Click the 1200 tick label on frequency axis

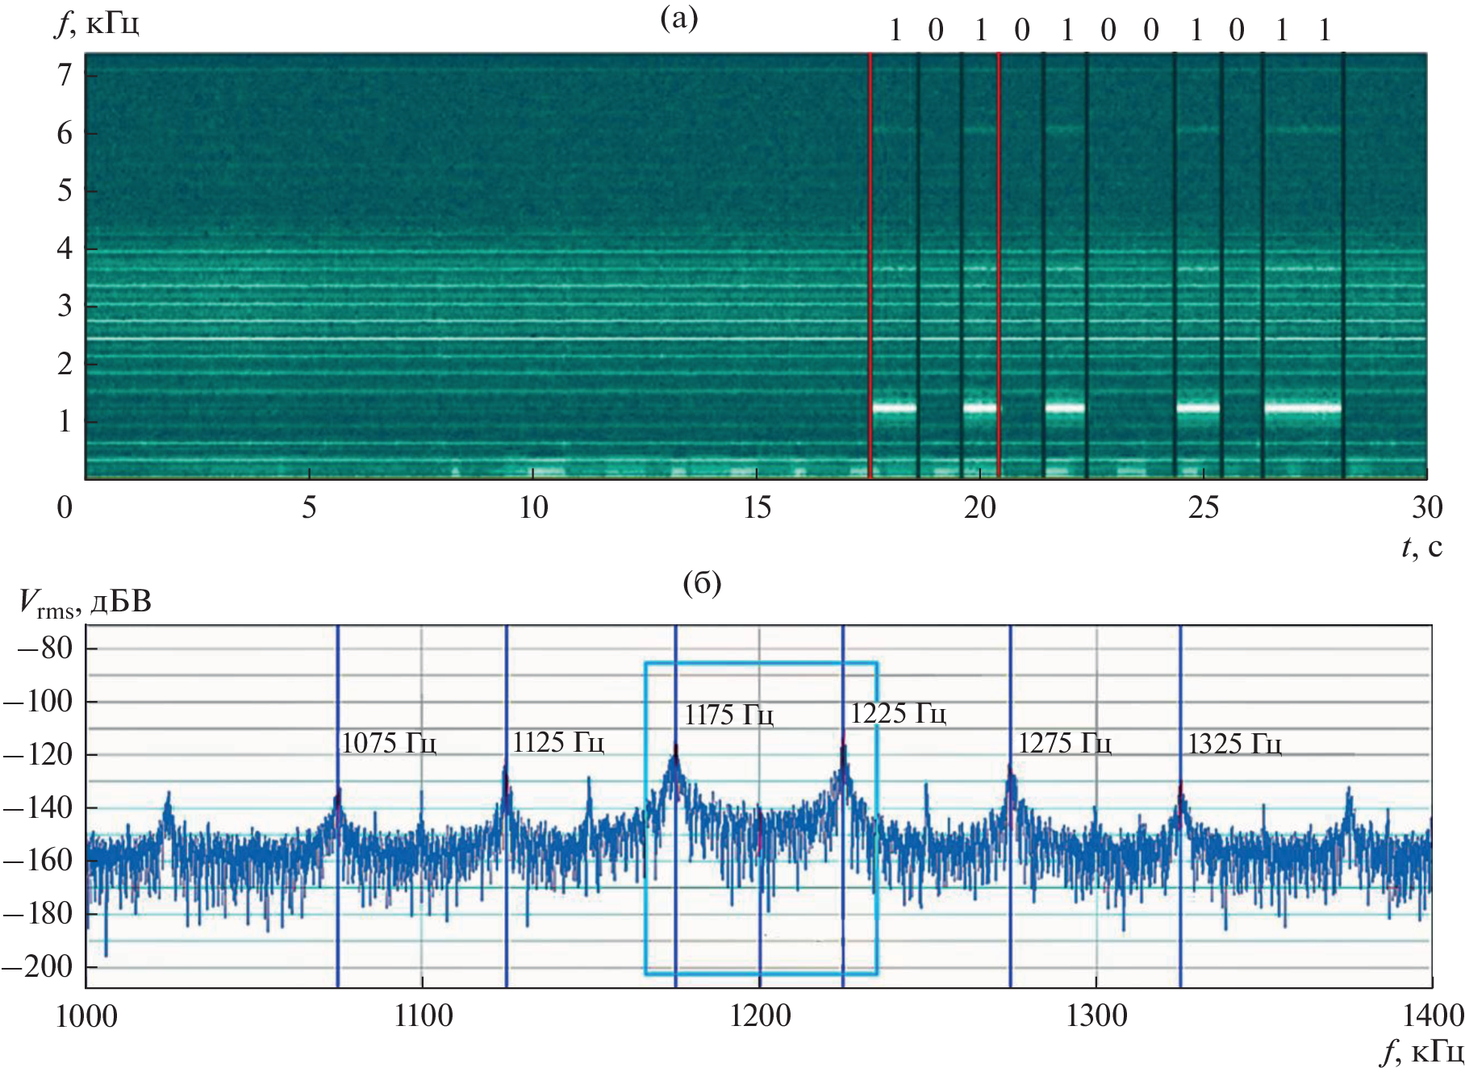(760, 1016)
